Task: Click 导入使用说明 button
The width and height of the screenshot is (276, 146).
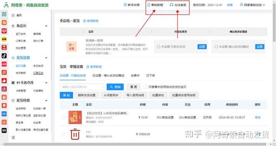Action: coord(135,95)
